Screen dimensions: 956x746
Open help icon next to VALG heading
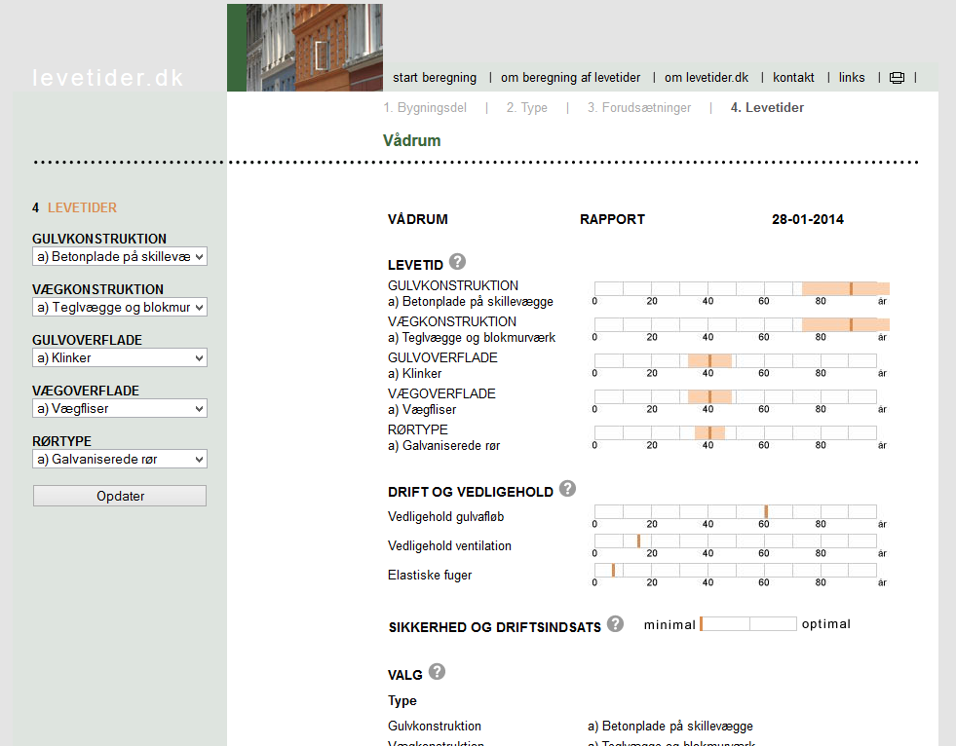(x=437, y=672)
